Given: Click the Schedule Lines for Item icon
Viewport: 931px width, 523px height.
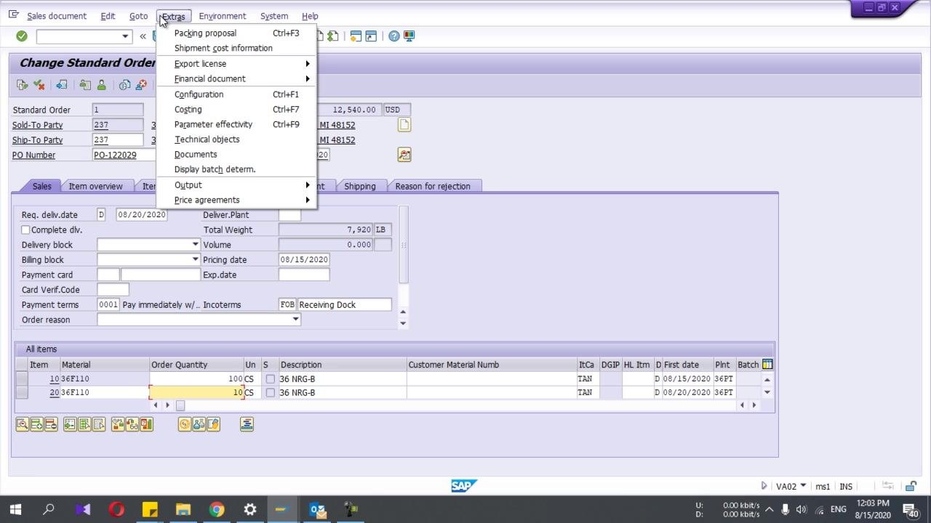Looking at the screenshot, I should (147, 424).
